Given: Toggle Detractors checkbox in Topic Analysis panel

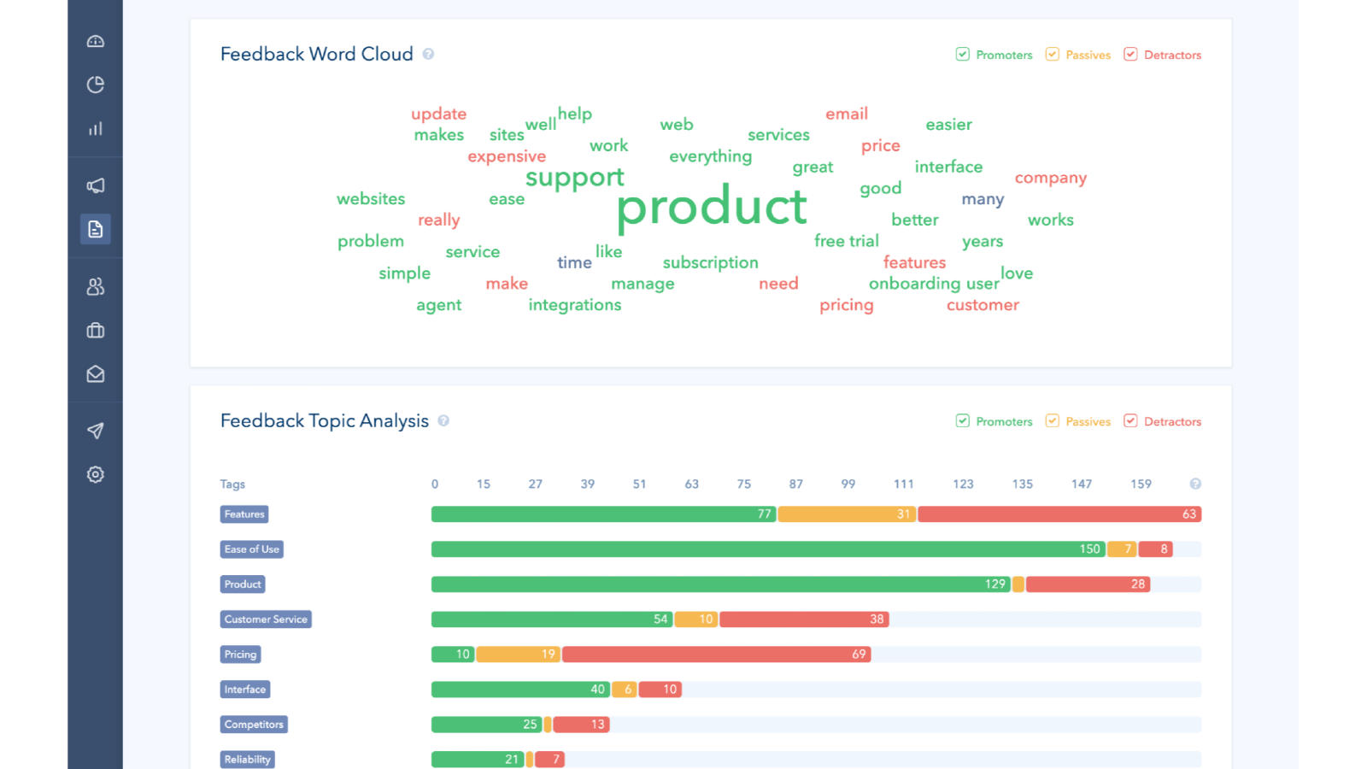Looking at the screenshot, I should [x=1130, y=421].
